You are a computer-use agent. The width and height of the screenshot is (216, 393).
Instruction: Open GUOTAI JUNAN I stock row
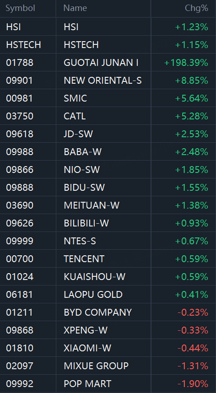(108, 62)
